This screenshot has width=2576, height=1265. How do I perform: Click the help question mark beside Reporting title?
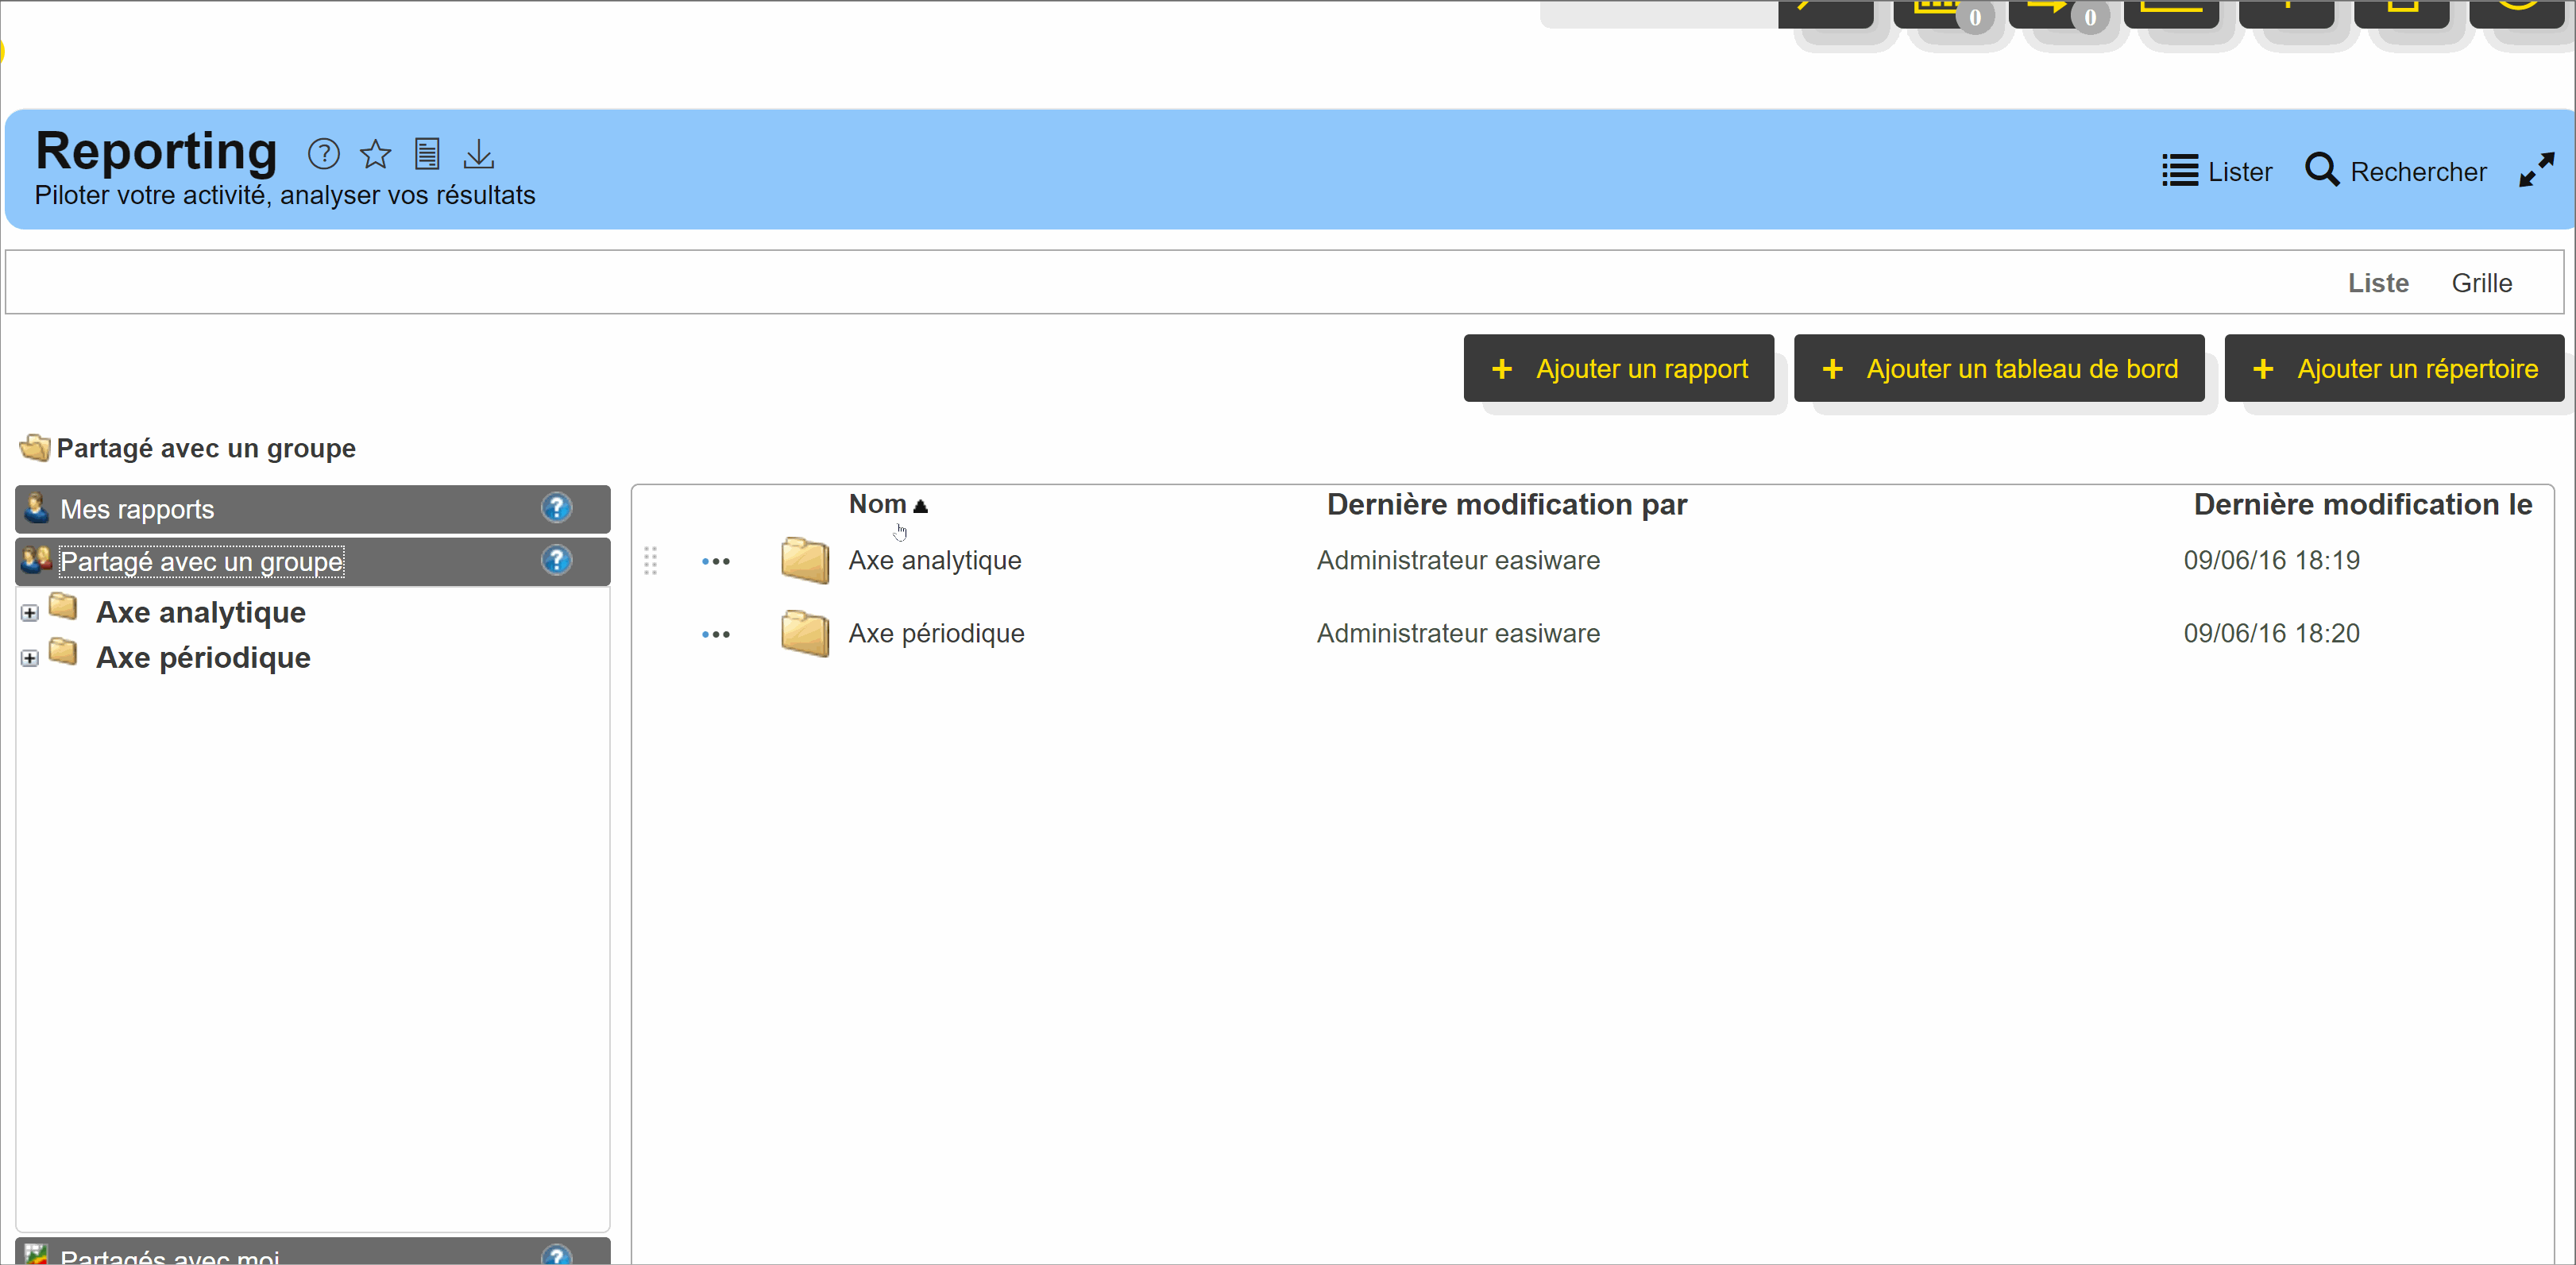(323, 154)
